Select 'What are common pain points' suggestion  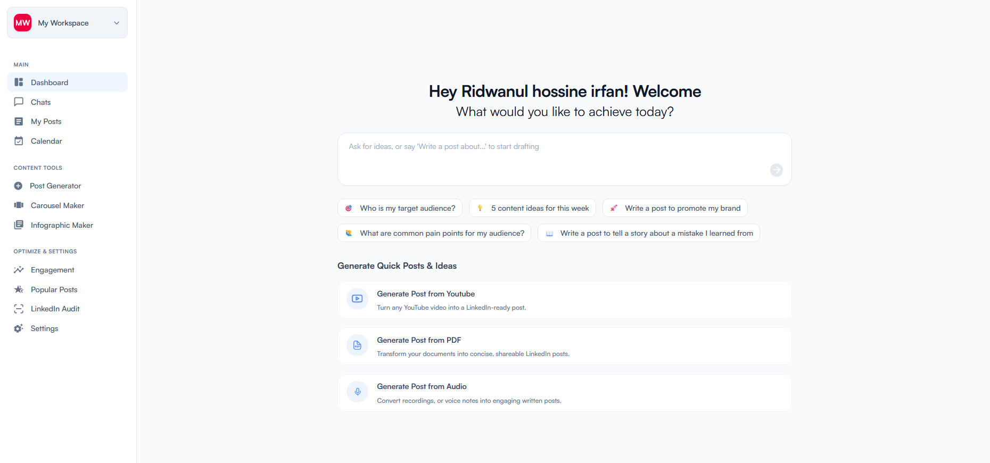click(434, 233)
